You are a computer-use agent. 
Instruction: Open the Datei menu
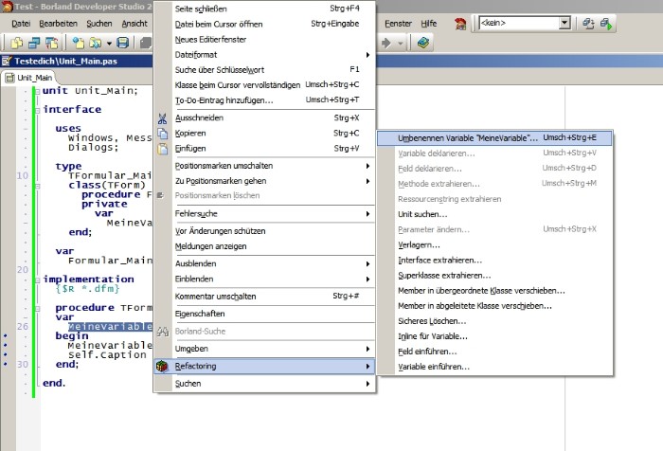[x=21, y=24]
